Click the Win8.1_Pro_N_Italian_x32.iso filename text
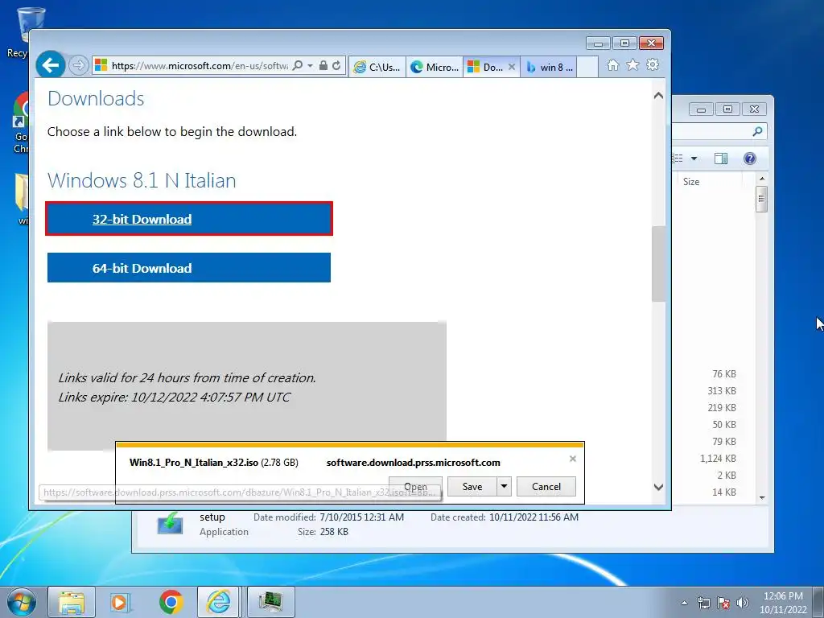 pos(194,463)
